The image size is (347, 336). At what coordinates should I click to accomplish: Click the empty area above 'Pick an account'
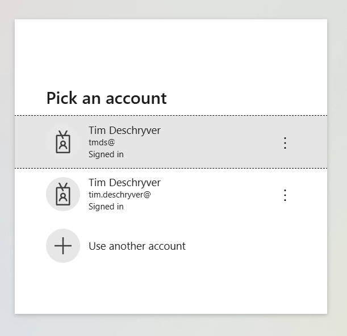click(171, 53)
